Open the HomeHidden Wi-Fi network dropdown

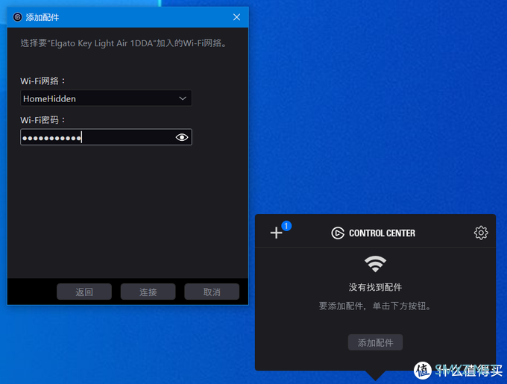pos(106,98)
